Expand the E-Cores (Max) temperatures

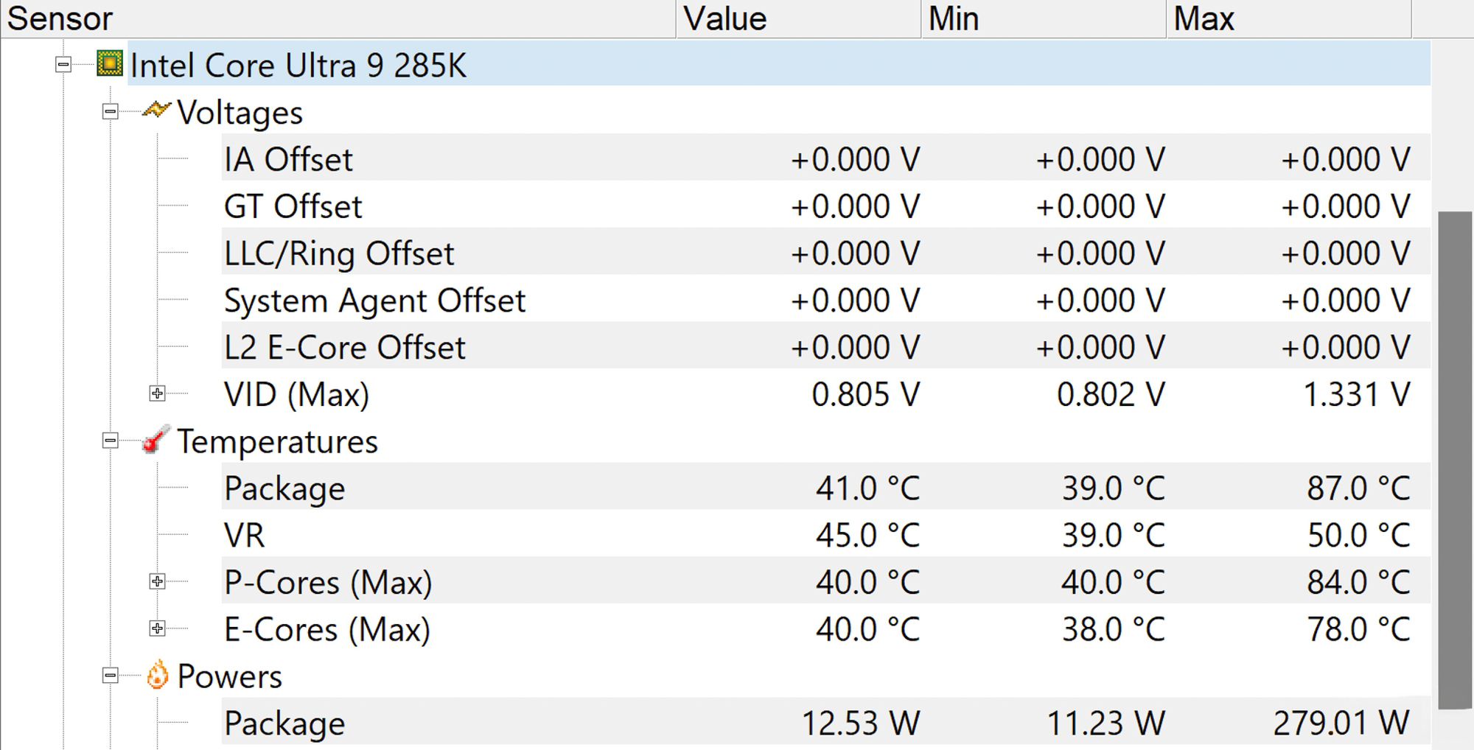(x=157, y=628)
